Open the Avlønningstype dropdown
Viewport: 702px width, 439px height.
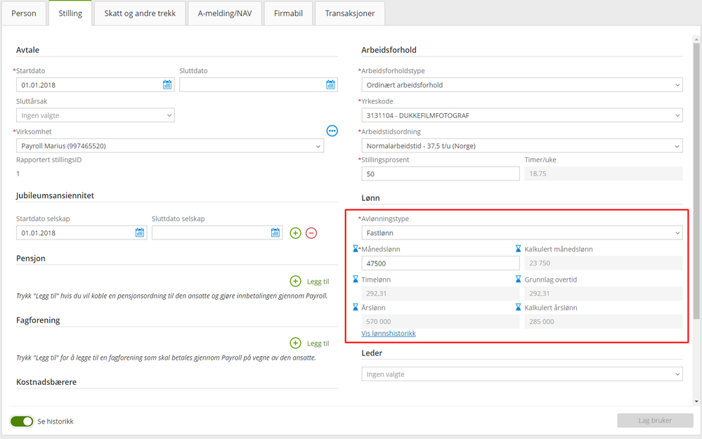522,232
